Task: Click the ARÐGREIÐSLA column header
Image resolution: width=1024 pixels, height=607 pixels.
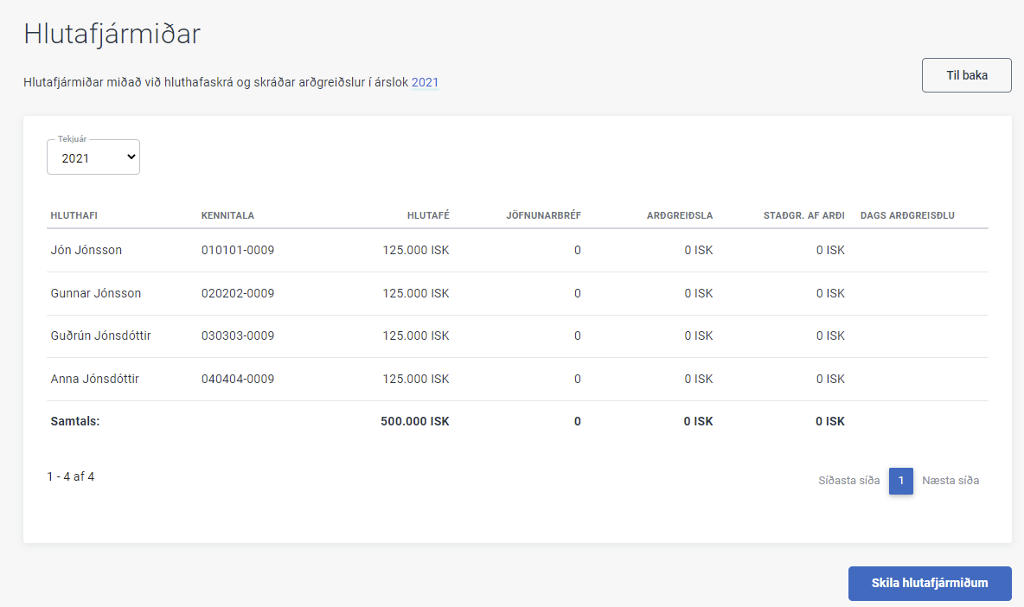Action: point(680,215)
